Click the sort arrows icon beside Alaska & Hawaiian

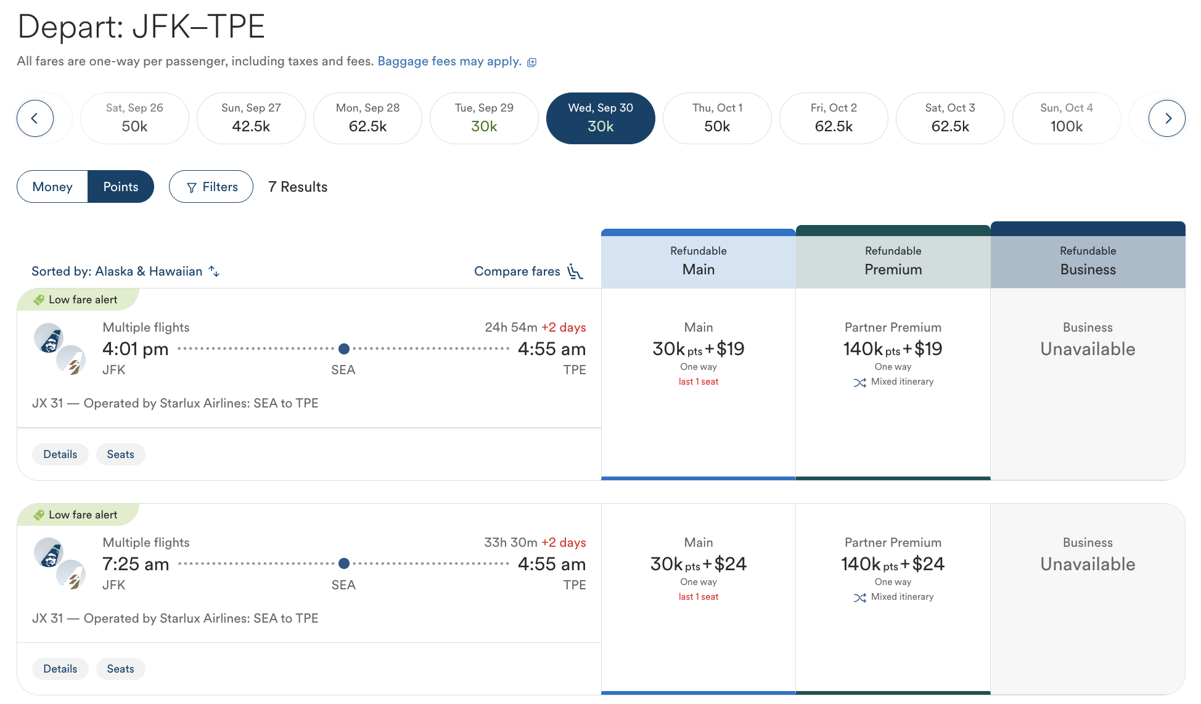coord(214,271)
